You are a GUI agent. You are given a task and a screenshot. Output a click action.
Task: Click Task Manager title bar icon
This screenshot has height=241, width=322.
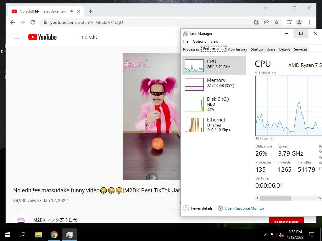click(x=186, y=34)
